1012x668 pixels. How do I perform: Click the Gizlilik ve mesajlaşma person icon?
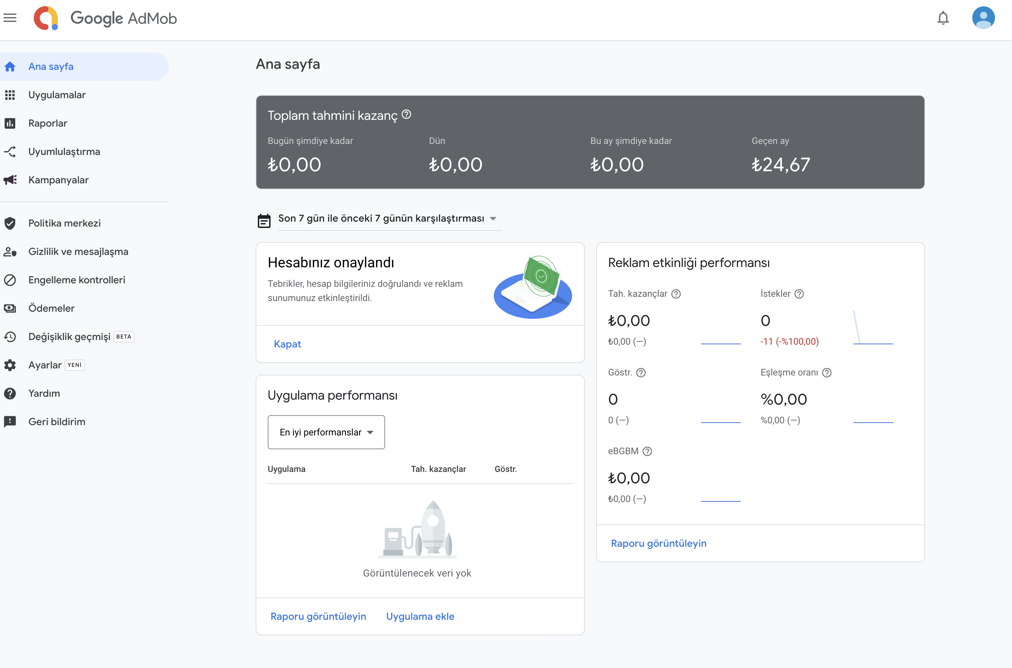pos(10,252)
